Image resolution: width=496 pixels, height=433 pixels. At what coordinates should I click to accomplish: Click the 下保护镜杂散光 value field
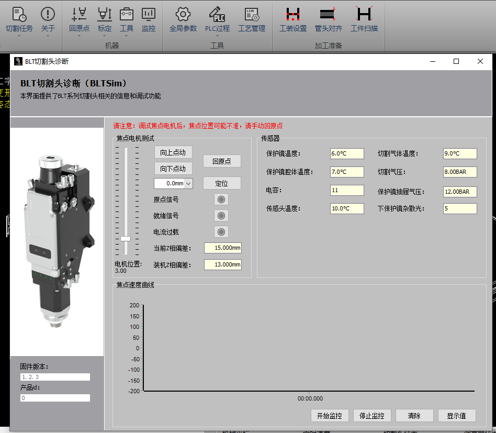[x=460, y=208]
